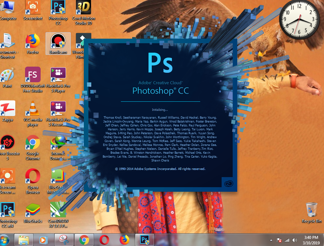324x246 pixels.
Task: Open the network signal tray icon
Action: point(287,240)
